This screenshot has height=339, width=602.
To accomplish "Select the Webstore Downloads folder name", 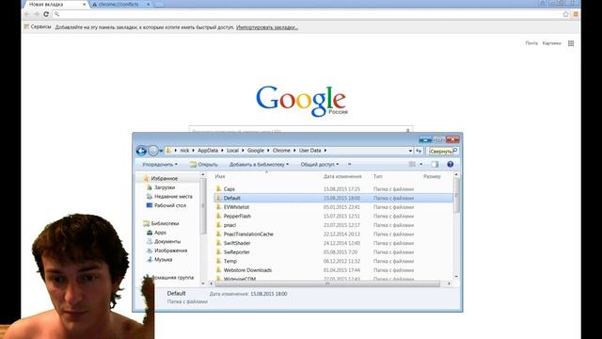I will click(x=247, y=270).
